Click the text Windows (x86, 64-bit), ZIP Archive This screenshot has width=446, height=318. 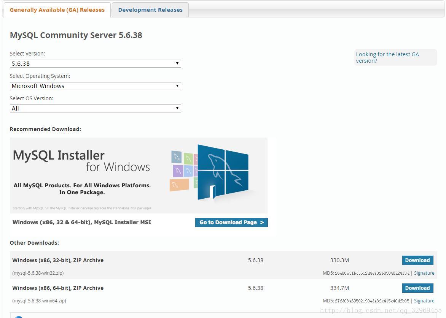[x=58, y=288]
